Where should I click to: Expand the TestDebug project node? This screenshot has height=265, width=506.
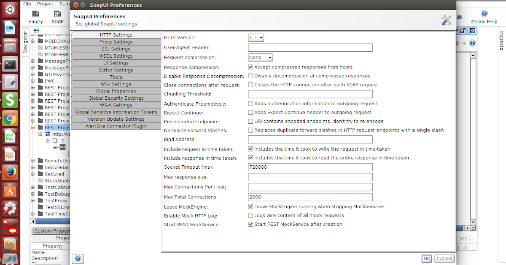[33, 194]
